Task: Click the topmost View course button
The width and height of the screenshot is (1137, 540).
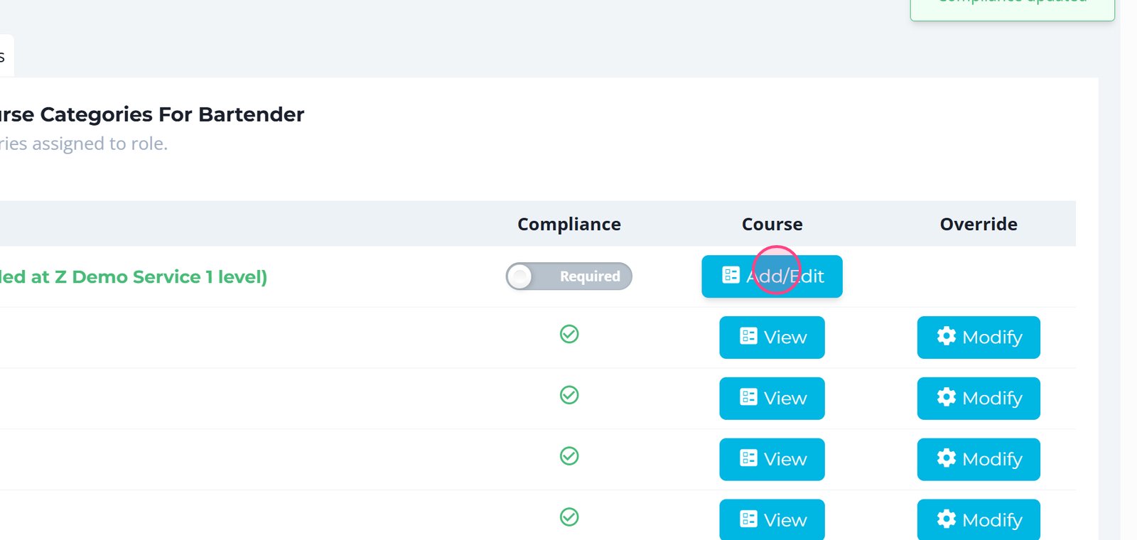Action: (x=772, y=337)
